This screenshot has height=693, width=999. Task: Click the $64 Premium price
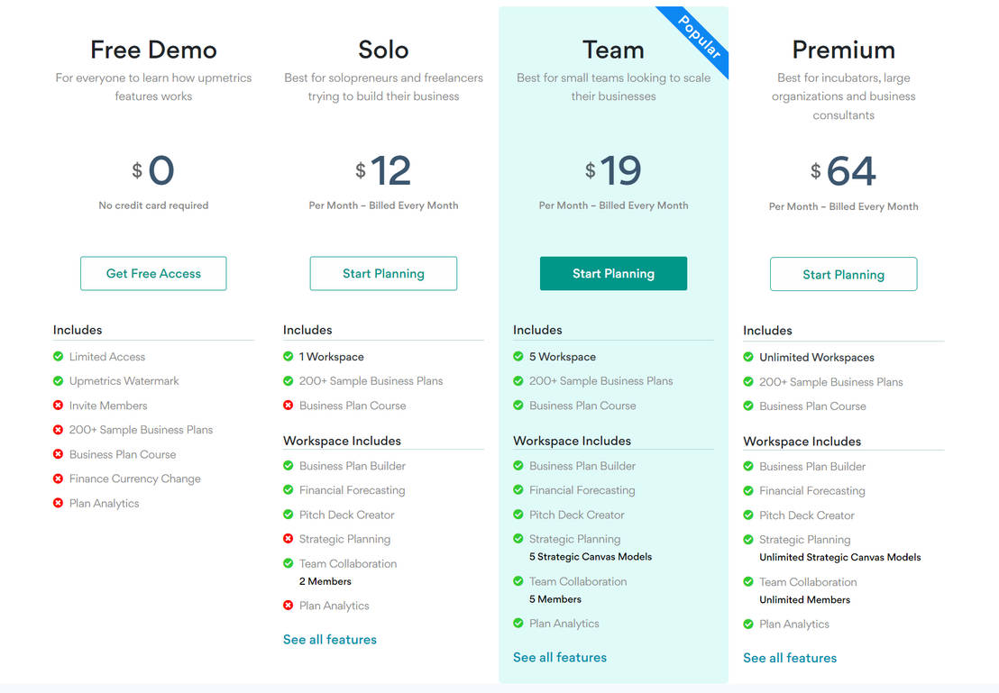(x=844, y=171)
